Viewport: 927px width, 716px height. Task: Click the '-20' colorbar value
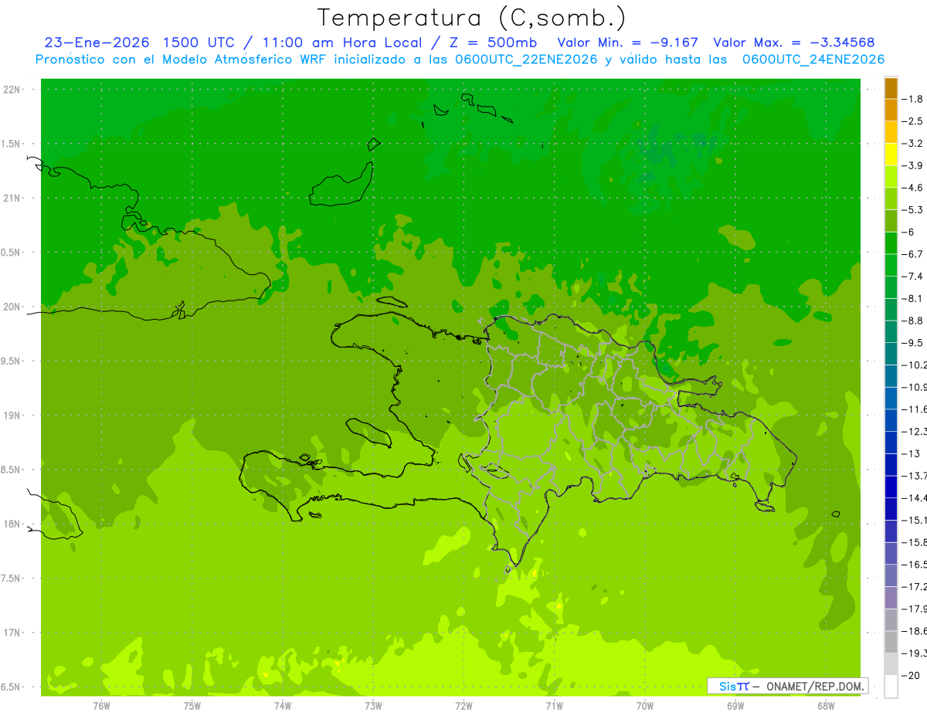pyautogui.click(x=911, y=676)
